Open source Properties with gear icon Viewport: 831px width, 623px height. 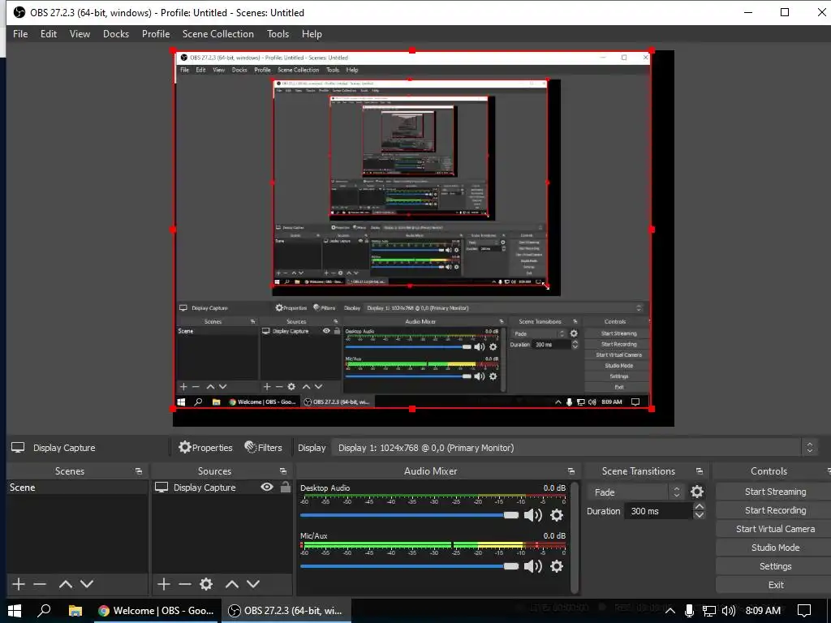(x=205, y=448)
